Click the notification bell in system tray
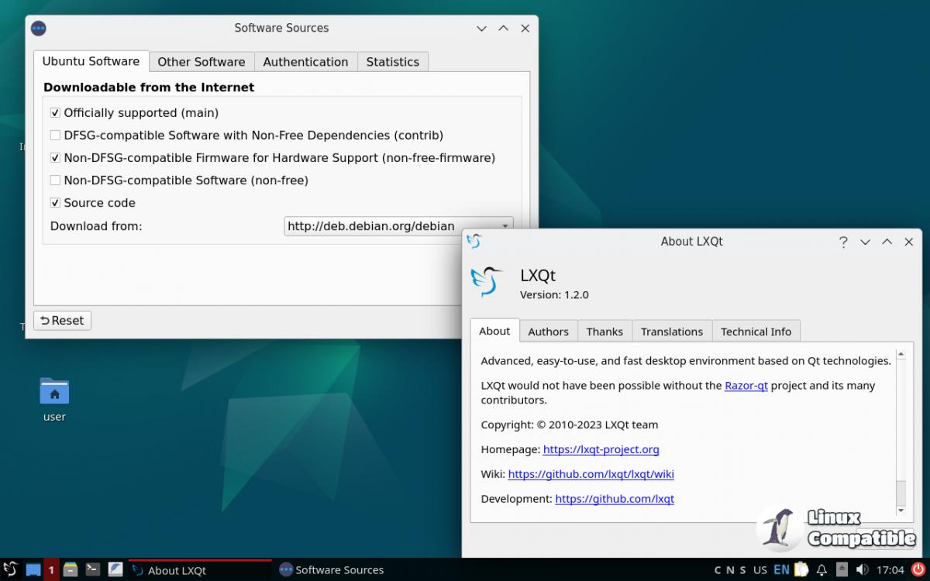 click(x=821, y=569)
